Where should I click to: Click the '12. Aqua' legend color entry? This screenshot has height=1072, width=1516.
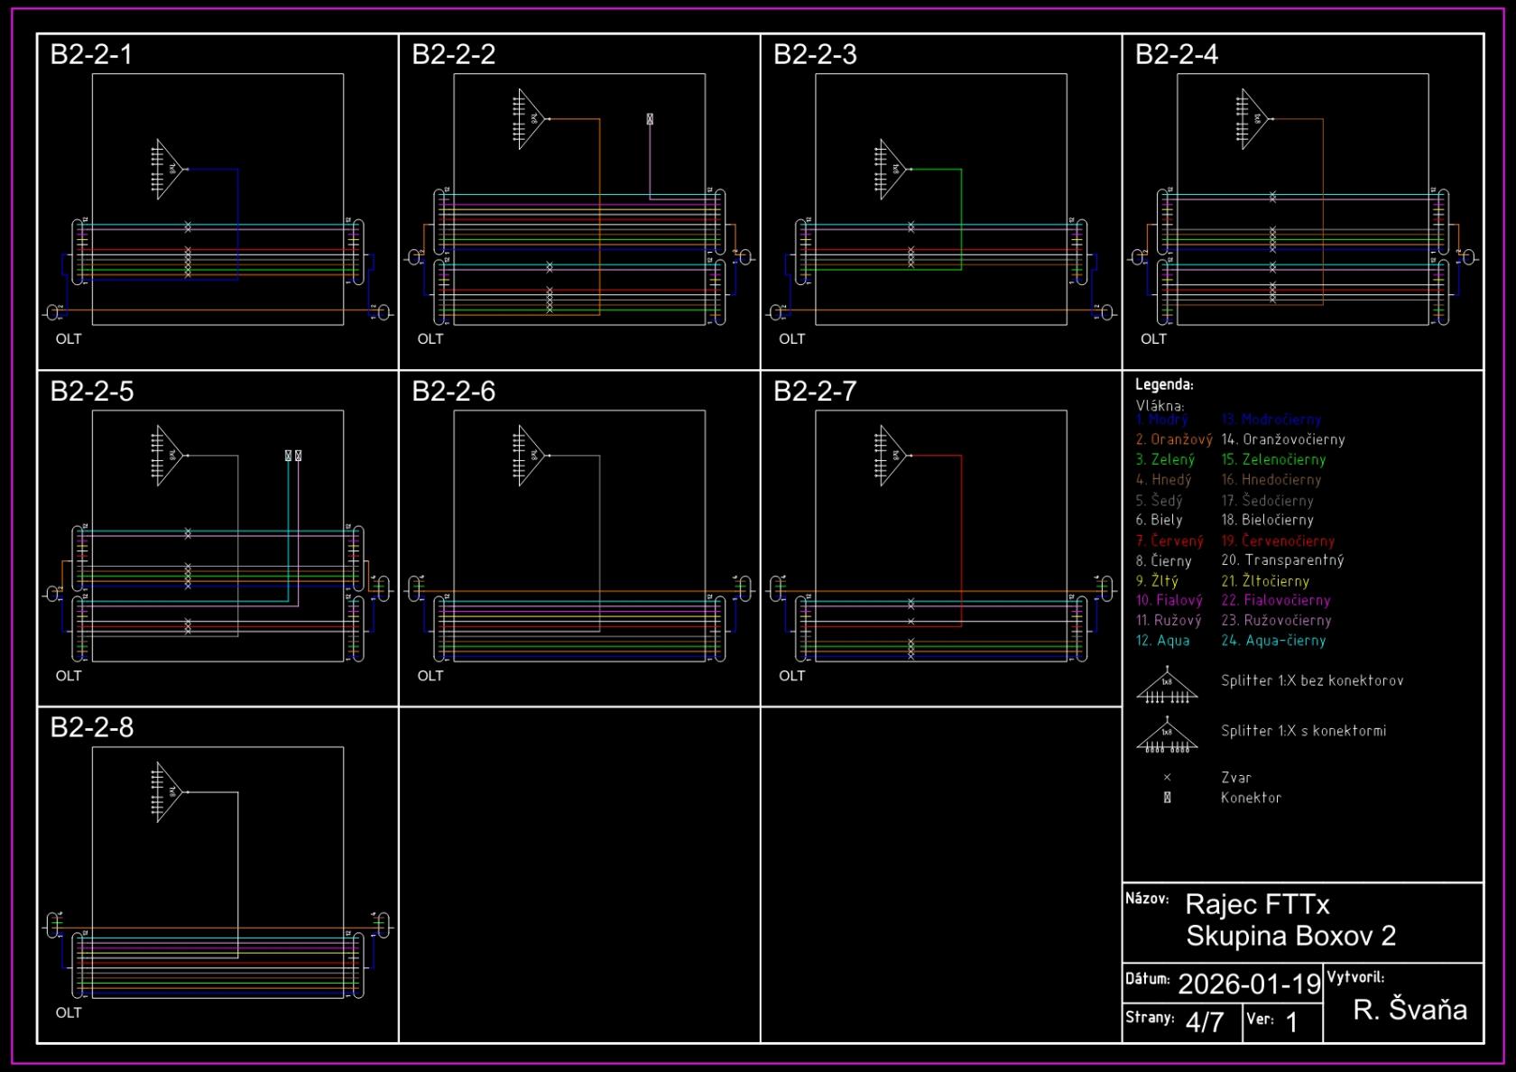tap(1162, 641)
